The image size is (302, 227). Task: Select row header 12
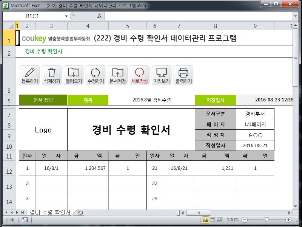[x=9, y=168]
